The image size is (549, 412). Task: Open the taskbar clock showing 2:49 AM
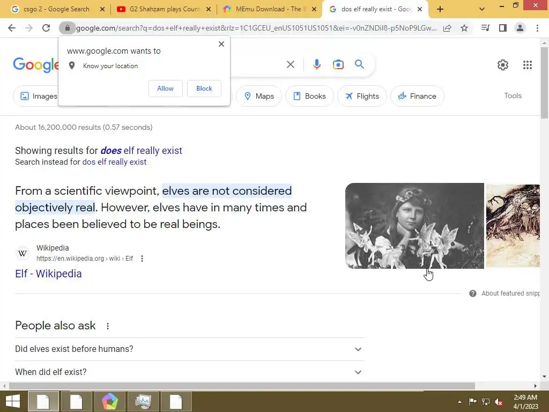point(525,402)
